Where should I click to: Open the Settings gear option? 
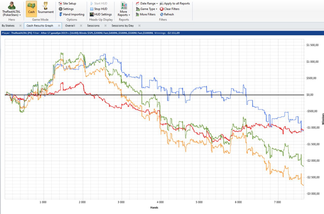tap(66, 9)
